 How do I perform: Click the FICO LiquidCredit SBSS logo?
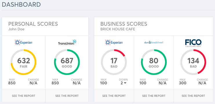[x=193, y=43]
